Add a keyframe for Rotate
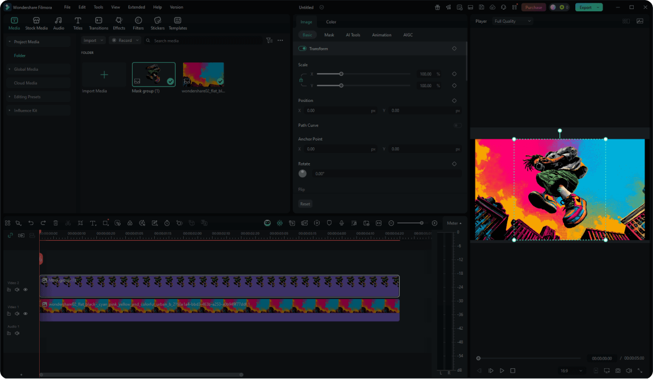The height and width of the screenshot is (379, 653). (x=455, y=164)
